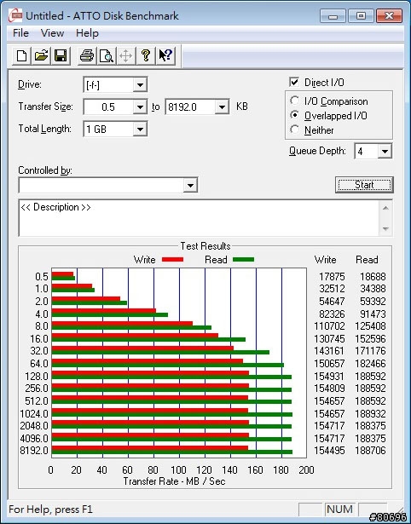Screen dimensions: 411x524
Task: Click the write value 154495
Action: pos(329,451)
